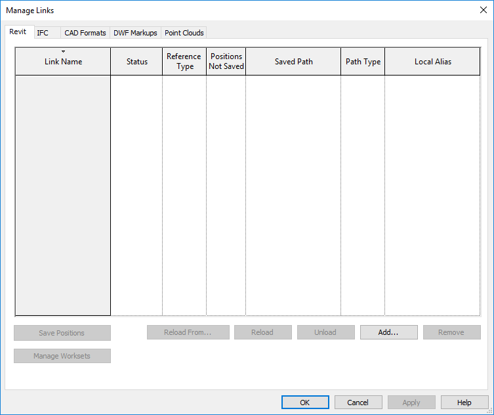The width and height of the screenshot is (494, 415).
Task: Switch to the DWF Markups tab
Action: (135, 33)
